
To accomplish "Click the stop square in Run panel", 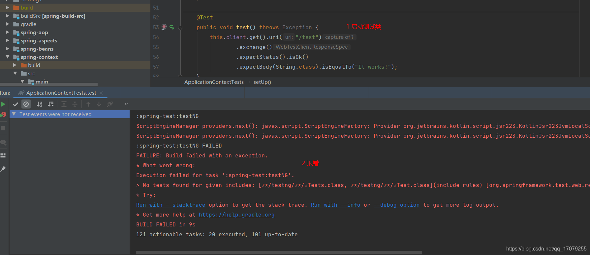I will pyautogui.click(x=3, y=128).
